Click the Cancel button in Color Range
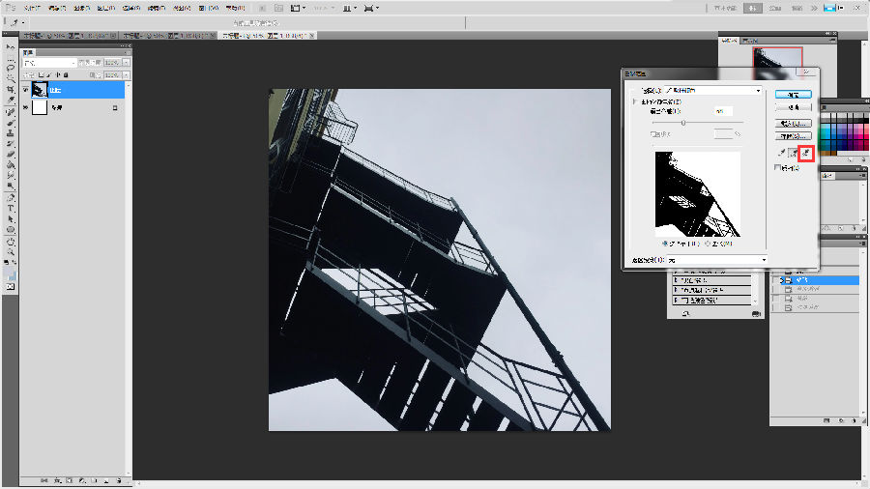870x489 pixels. [794, 108]
